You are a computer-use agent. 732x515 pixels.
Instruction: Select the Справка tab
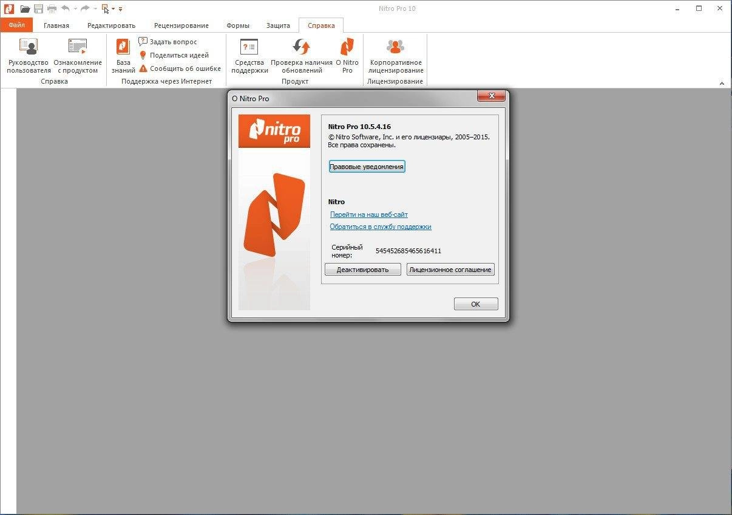321,25
